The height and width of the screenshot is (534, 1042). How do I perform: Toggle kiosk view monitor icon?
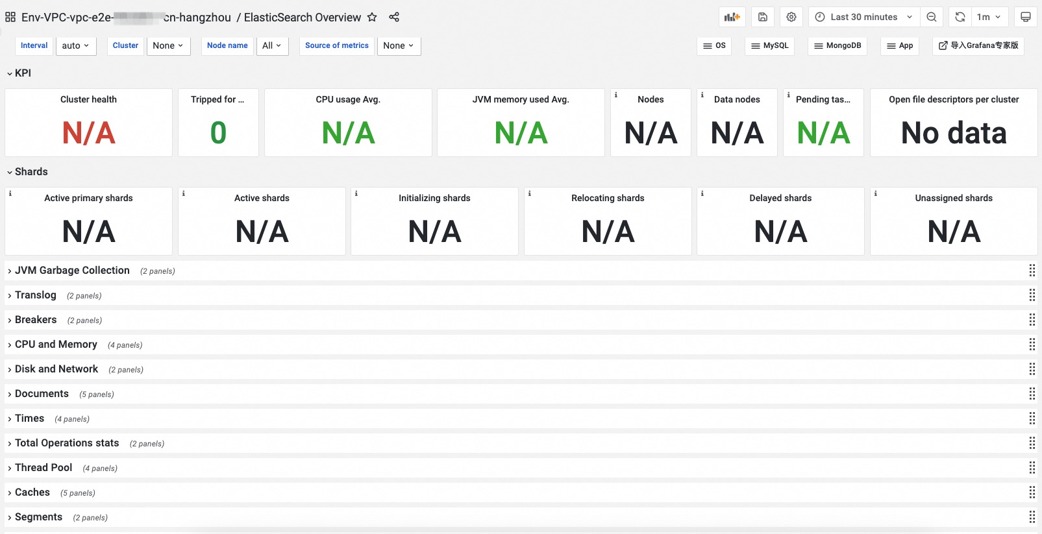(1026, 17)
